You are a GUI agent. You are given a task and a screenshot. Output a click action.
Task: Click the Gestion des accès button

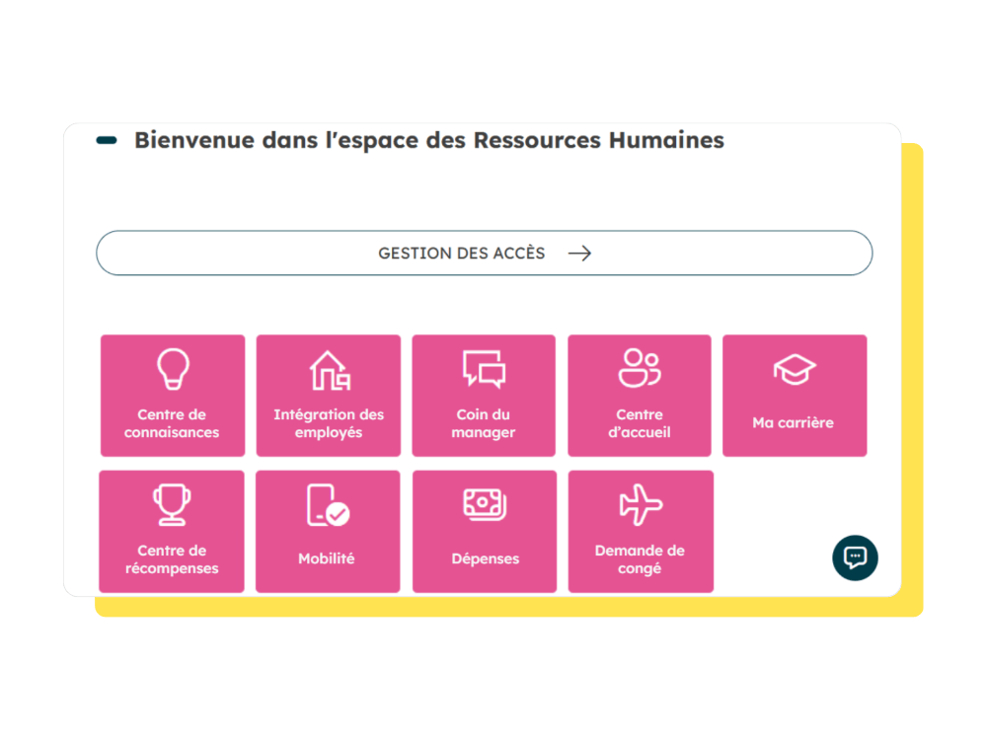(484, 253)
